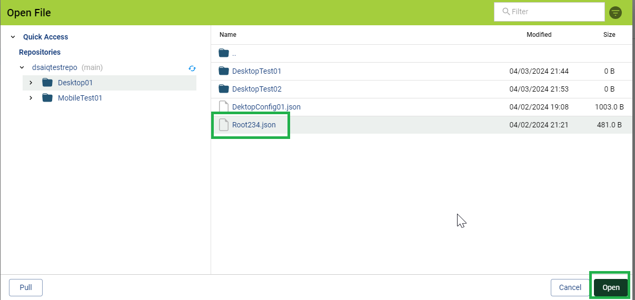The image size is (635, 300).
Task: Collapse the Quick Access section
Action: pyautogui.click(x=13, y=37)
